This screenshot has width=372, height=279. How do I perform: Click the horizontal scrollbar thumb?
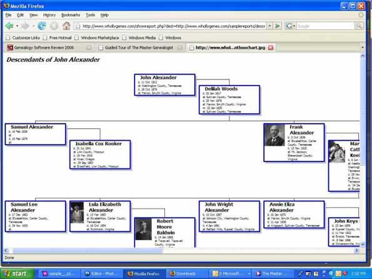point(88,250)
